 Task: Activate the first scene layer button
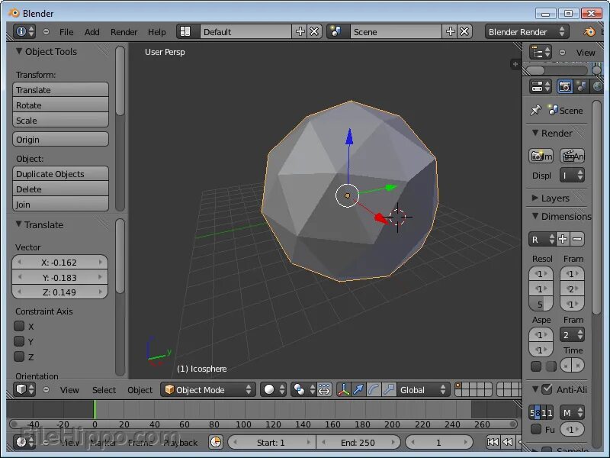(458, 386)
